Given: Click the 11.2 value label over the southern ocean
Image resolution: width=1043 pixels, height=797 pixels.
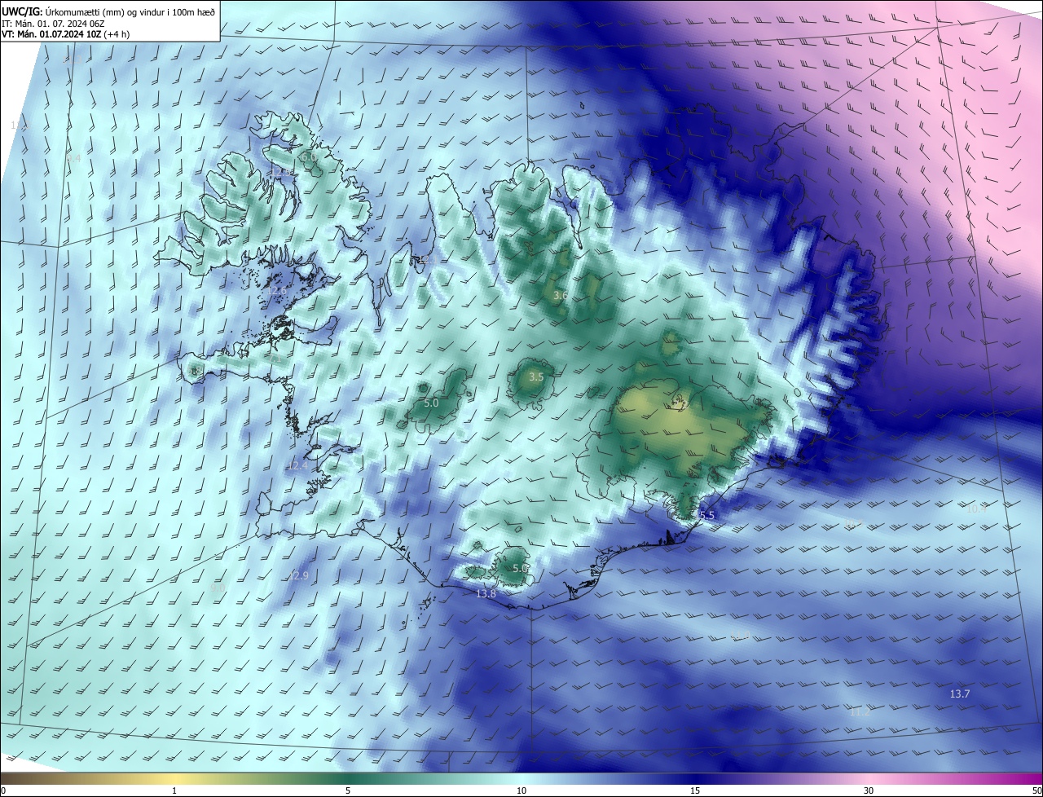Looking at the screenshot, I should [860, 711].
